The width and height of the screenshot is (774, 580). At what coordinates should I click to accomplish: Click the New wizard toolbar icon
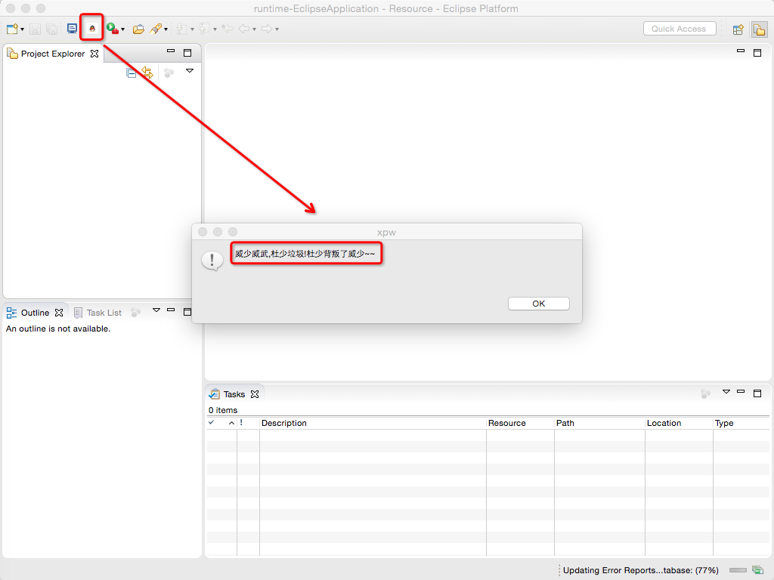[12, 29]
